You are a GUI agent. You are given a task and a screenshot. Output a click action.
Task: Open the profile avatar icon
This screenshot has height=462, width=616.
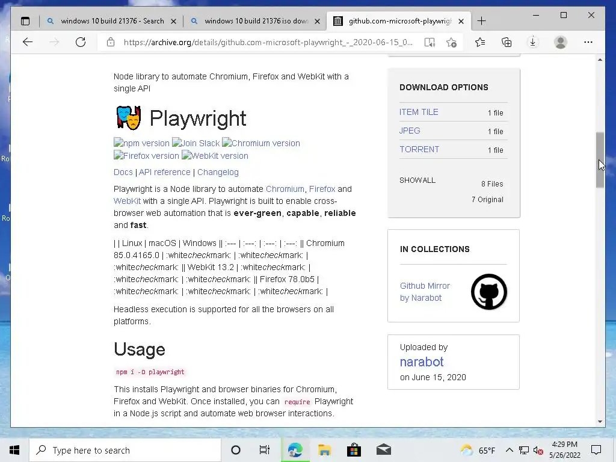point(561,42)
